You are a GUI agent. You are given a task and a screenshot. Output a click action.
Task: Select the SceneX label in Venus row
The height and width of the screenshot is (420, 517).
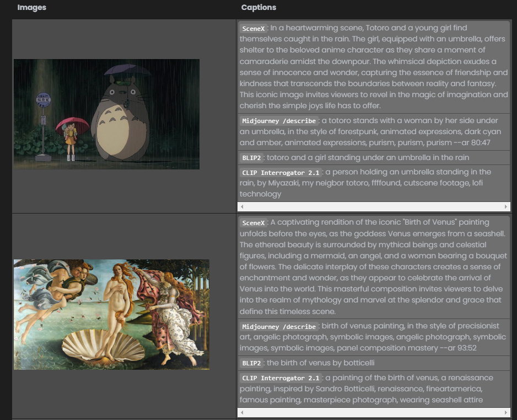click(x=253, y=223)
